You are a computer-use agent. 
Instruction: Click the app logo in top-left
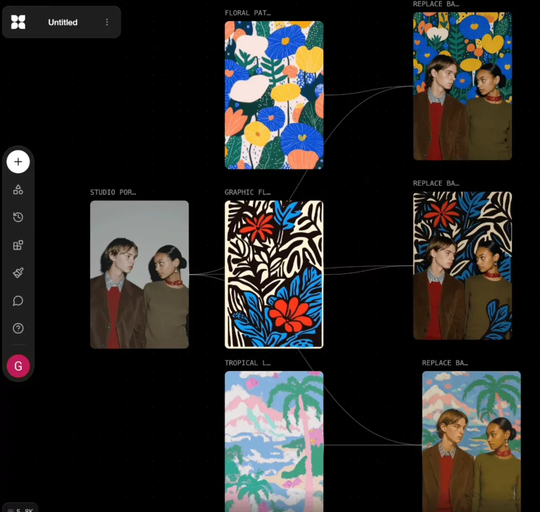18,22
